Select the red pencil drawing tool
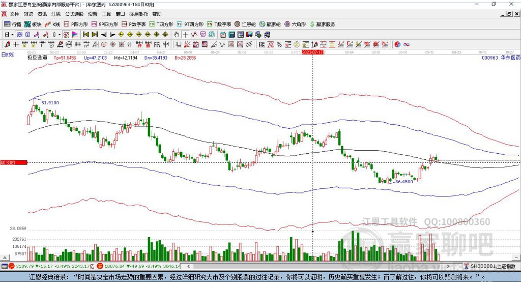The height and width of the screenshot is (282, 521). [7, 45]
